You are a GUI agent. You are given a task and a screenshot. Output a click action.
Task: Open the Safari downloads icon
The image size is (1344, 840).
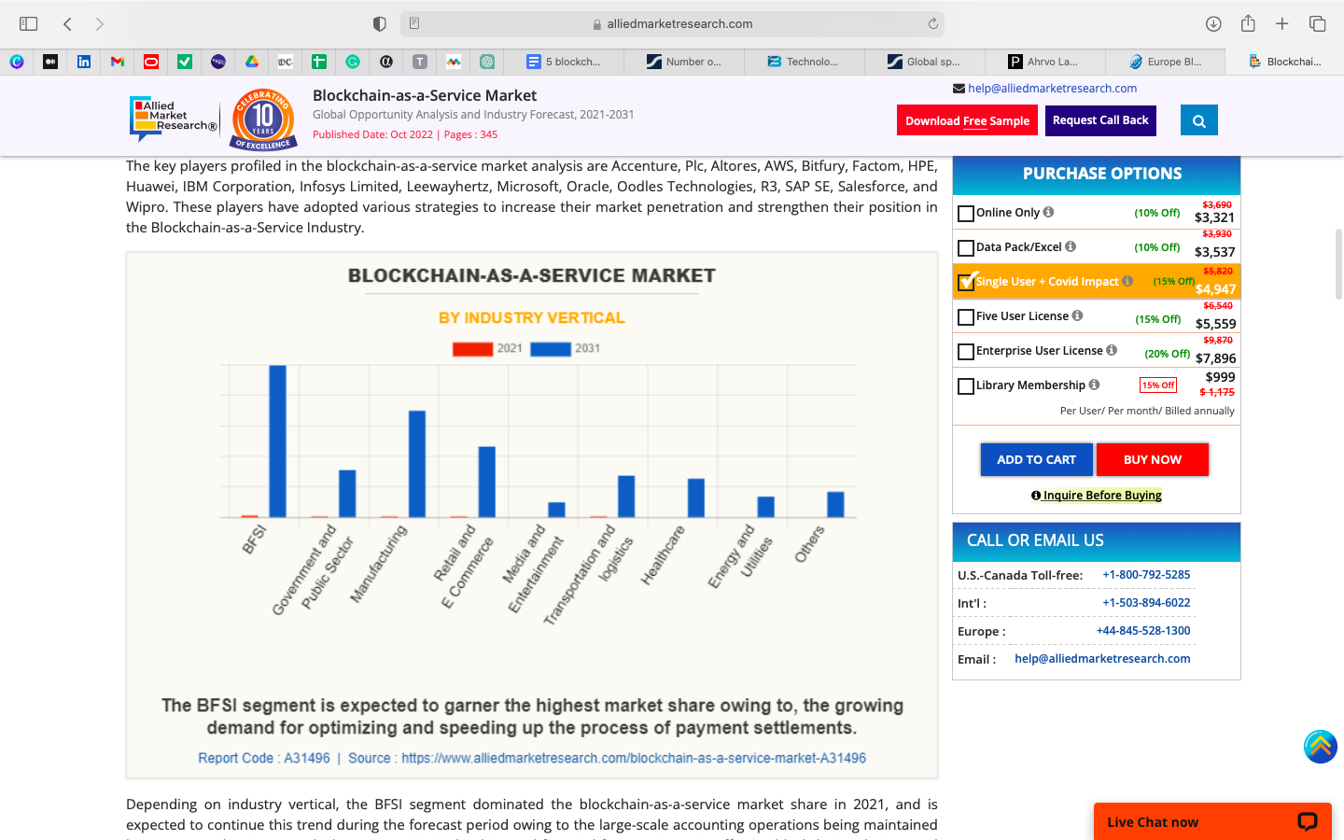pyautogui.click(x=1213, y=23)
